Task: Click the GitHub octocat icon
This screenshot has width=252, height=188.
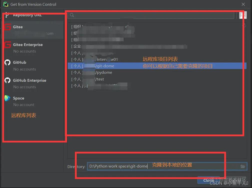Action: [7, 62]
